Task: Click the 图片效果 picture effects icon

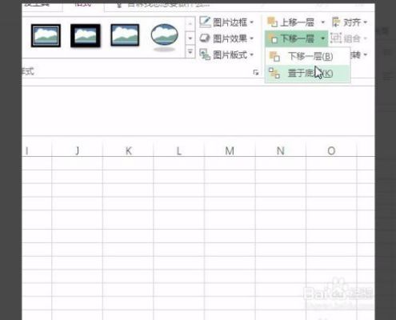Action: [205, 38]
